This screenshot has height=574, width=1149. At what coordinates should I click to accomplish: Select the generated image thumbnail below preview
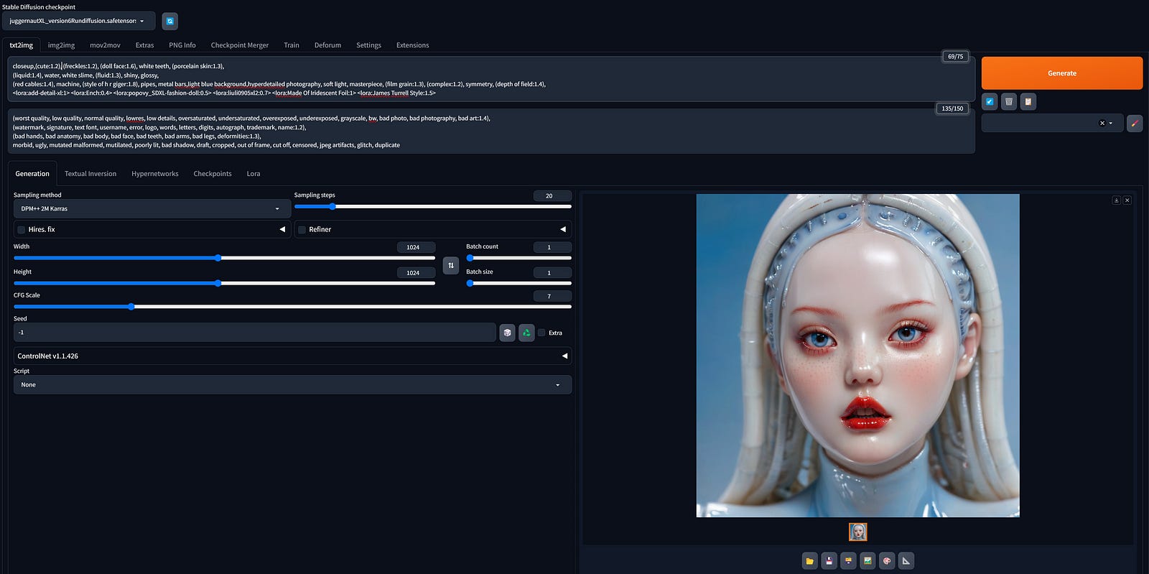point(857,532)
